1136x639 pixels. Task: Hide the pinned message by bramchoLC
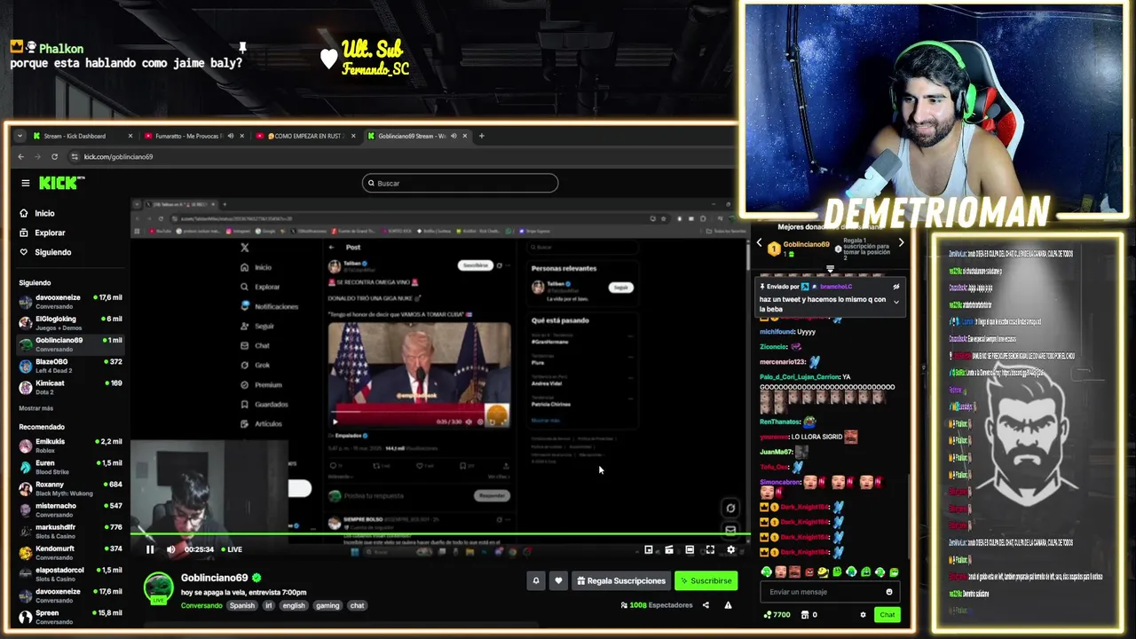[x=895, y=287]
